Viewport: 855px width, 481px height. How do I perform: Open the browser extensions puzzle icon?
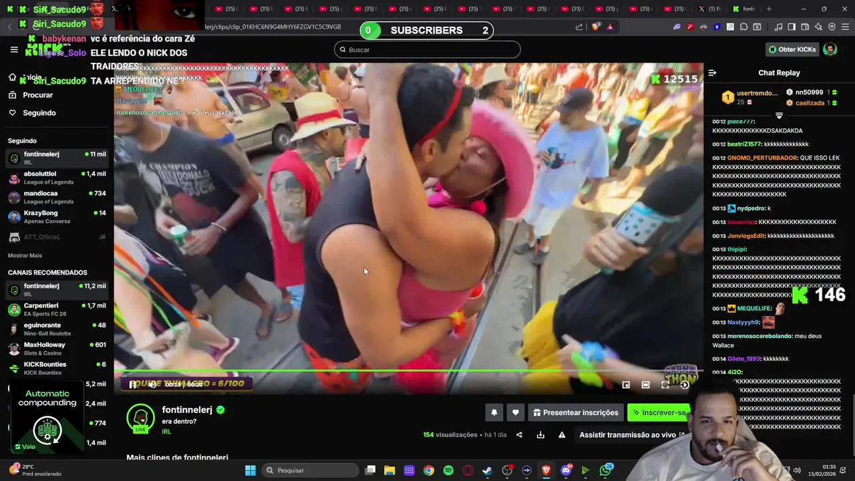click(743, 27)
